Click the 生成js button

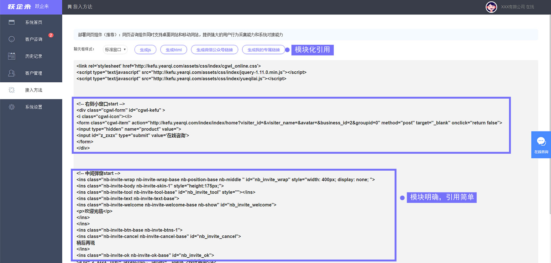click(x=145, y=49)
